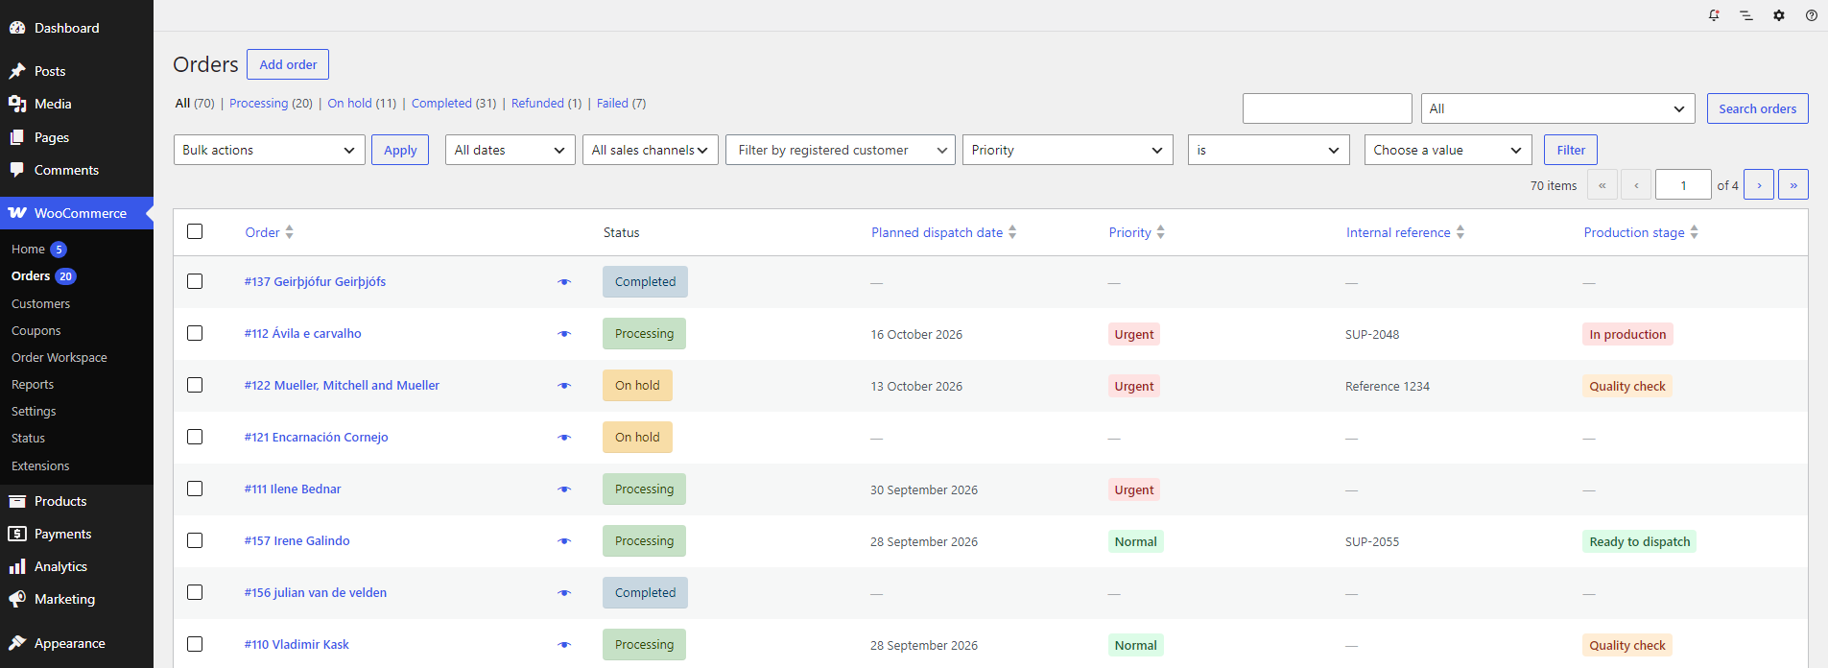Select checkbox for order #110
This screenshot has width=1828, height=668.
195,644
